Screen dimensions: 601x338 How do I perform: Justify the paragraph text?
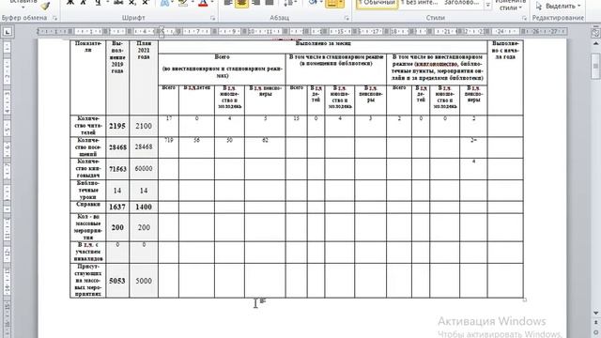(x=270, y=3)
